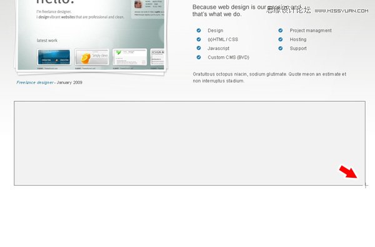Click the 'Project managment' text
Viewport: 375px width, 247px height.
click(311, 31)
